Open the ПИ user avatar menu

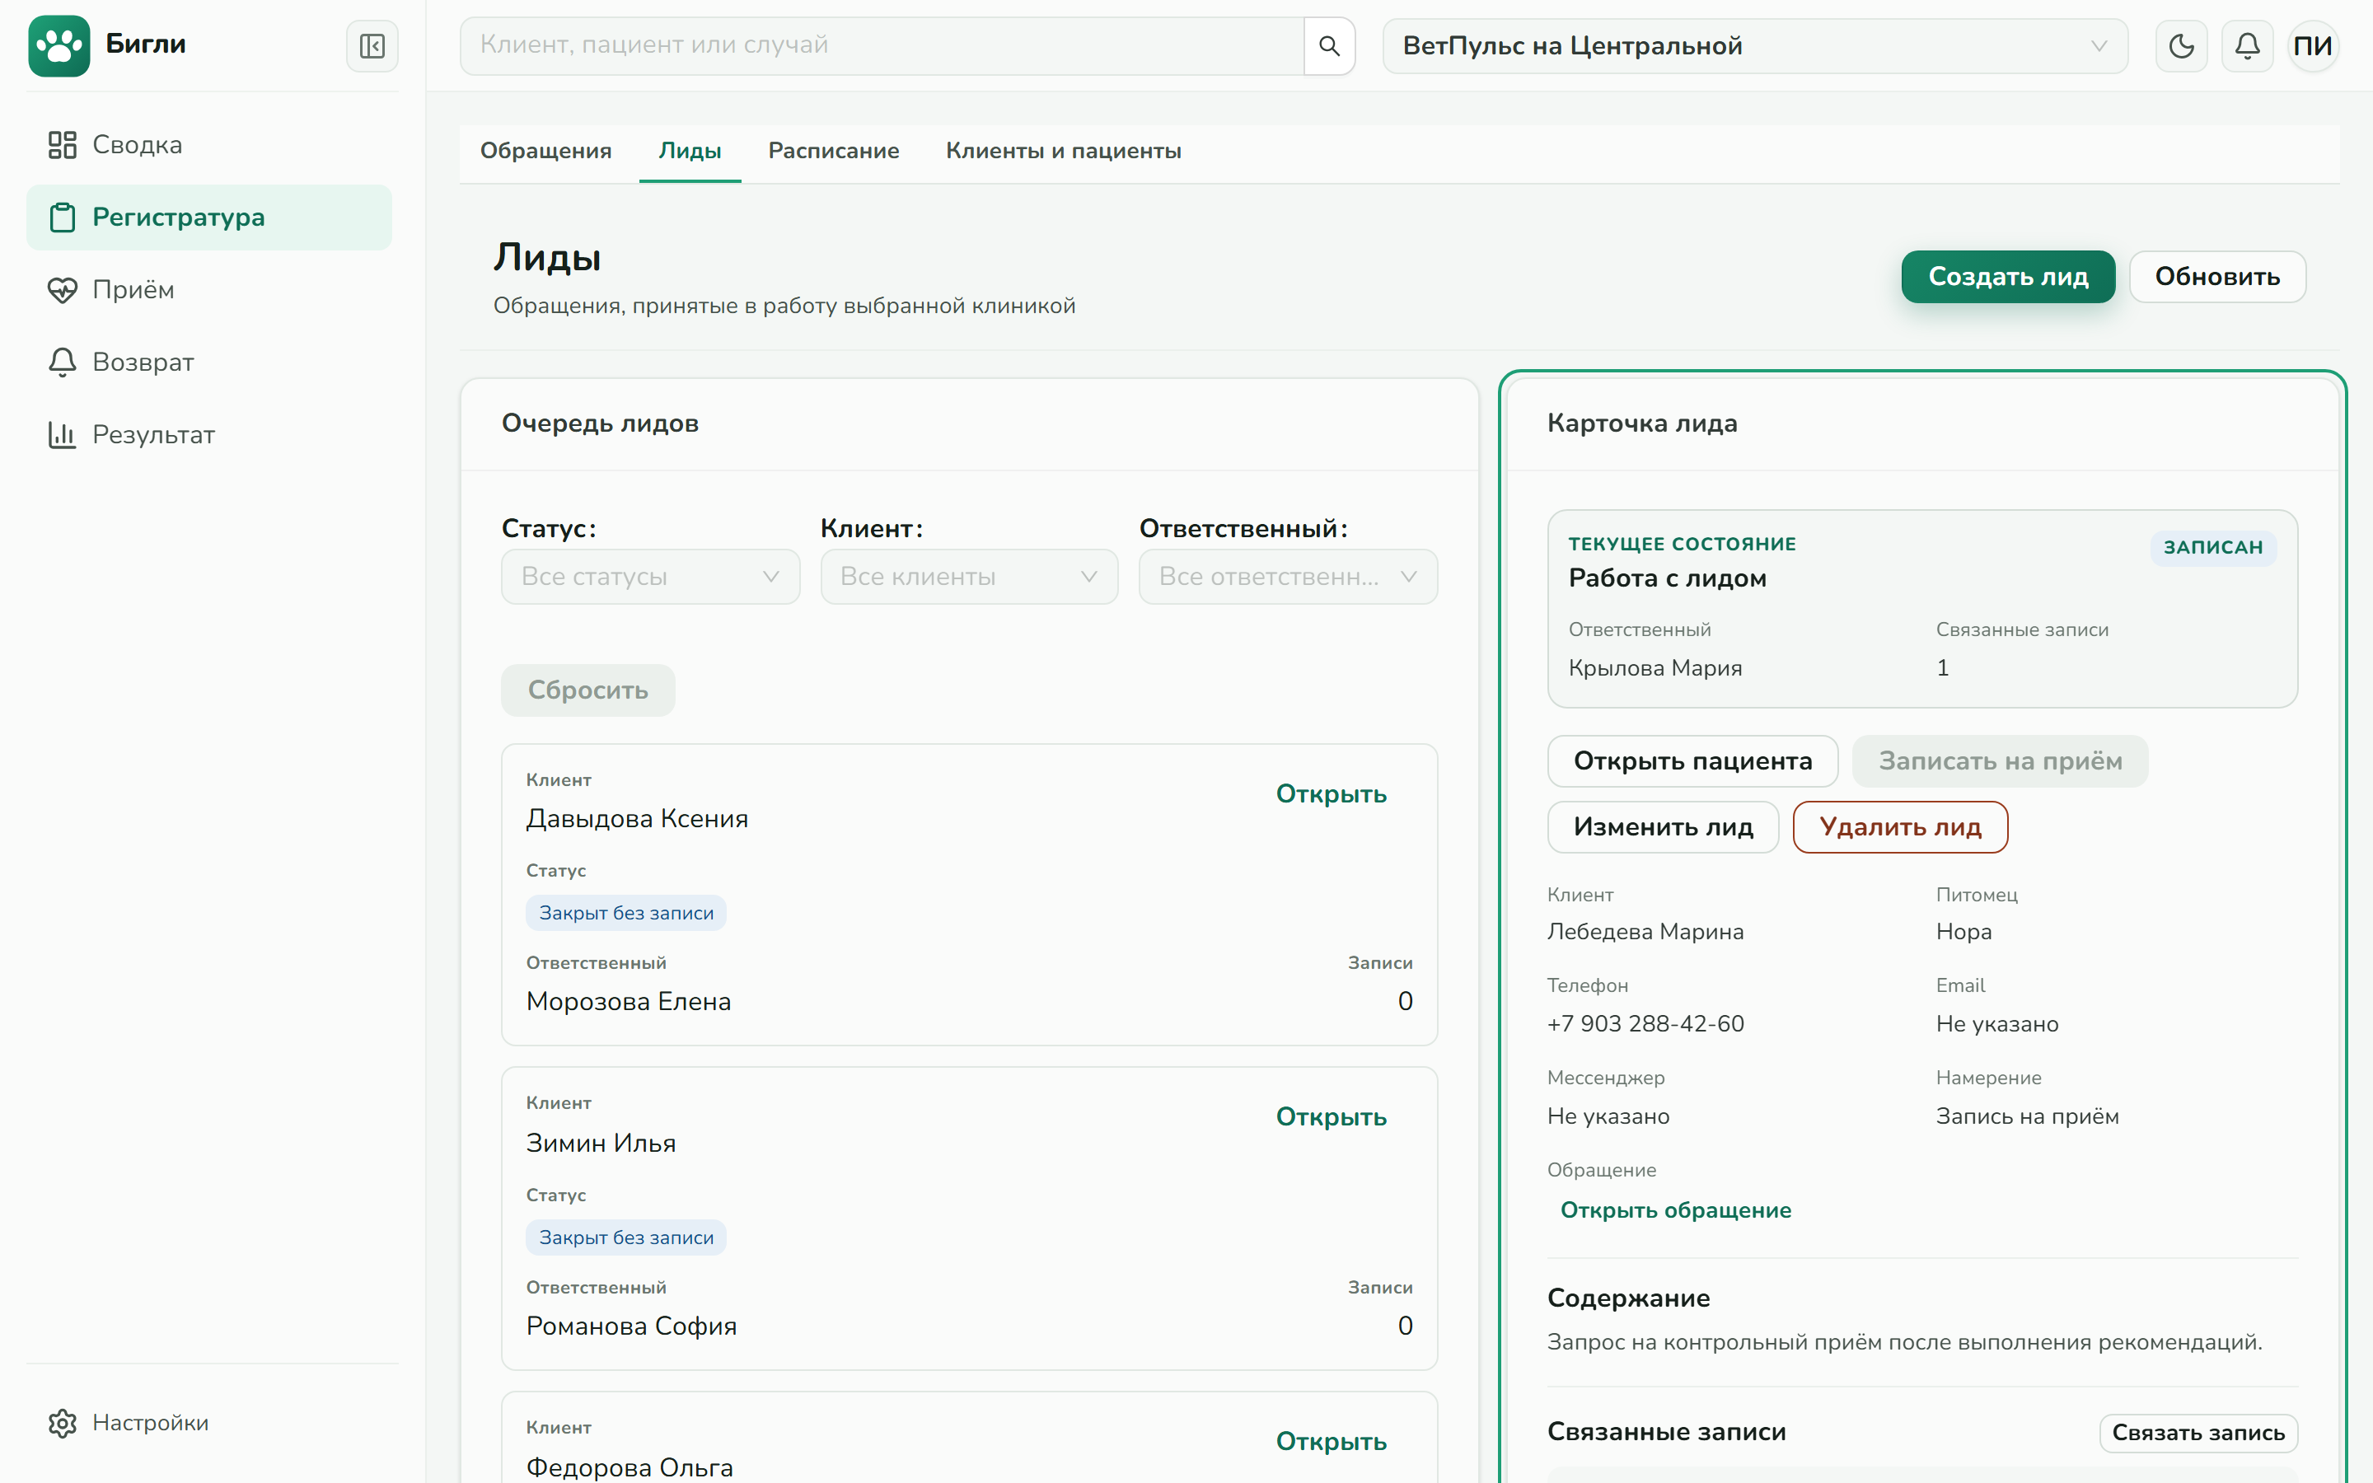pyautogui.click(x=2312, y=46)
